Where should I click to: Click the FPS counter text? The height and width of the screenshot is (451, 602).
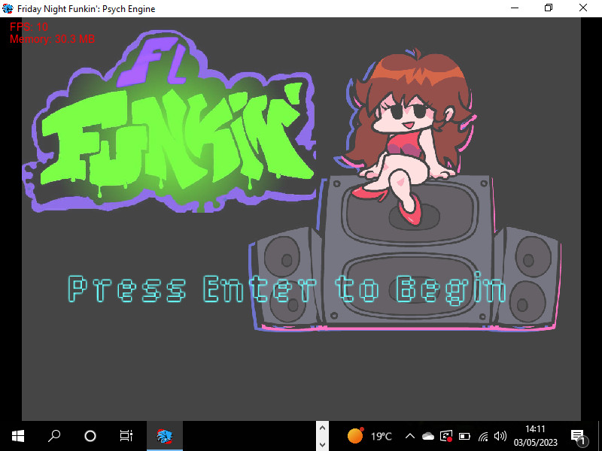pos(29,27)
